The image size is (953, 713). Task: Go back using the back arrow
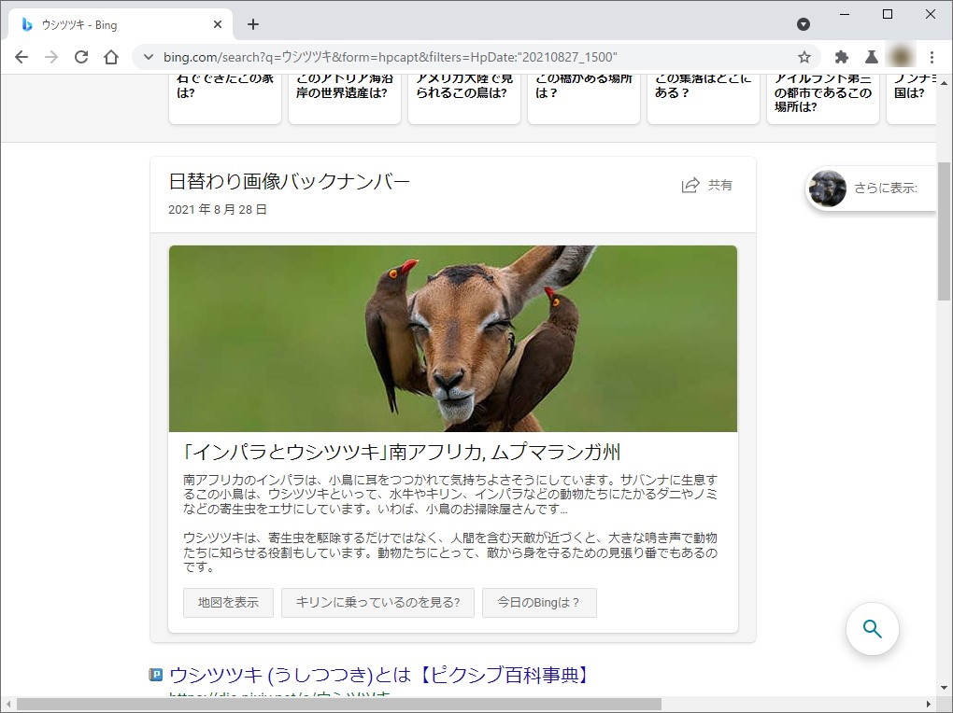(x=21, y=57)
